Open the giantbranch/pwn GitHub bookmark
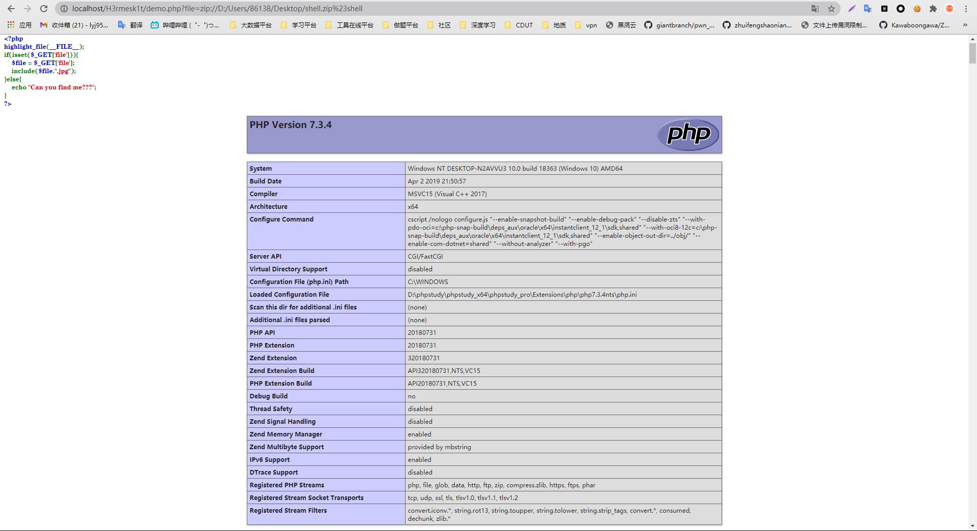 (679, 25)
